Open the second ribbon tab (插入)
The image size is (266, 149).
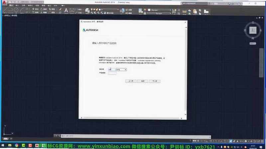17,6
